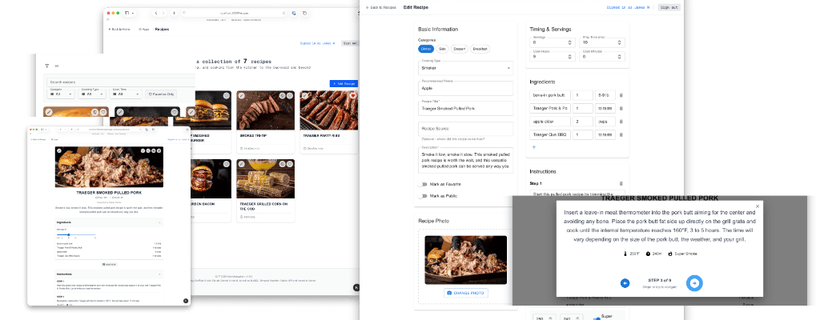Viewport: 820px width, 320px height.
Task: Favorite the Traeger Party Ribs recipe via its heart
Action: tap(353, 96)
